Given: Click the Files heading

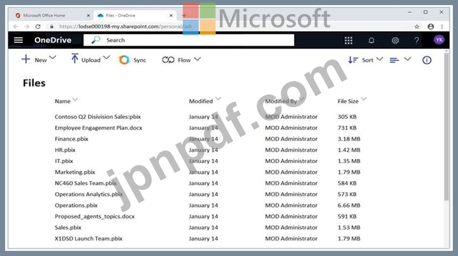Looking at the screenshot, I should point(34,83).
